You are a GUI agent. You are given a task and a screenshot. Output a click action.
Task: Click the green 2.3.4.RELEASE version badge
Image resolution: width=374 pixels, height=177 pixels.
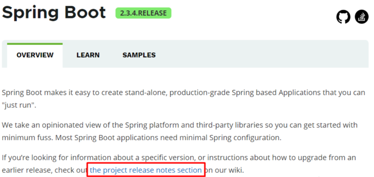[144, 13]
